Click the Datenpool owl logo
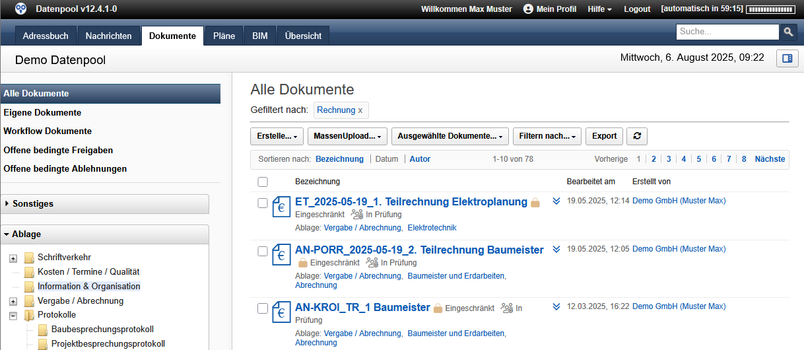This screenshot has width=804, height=350. (21, 9)
